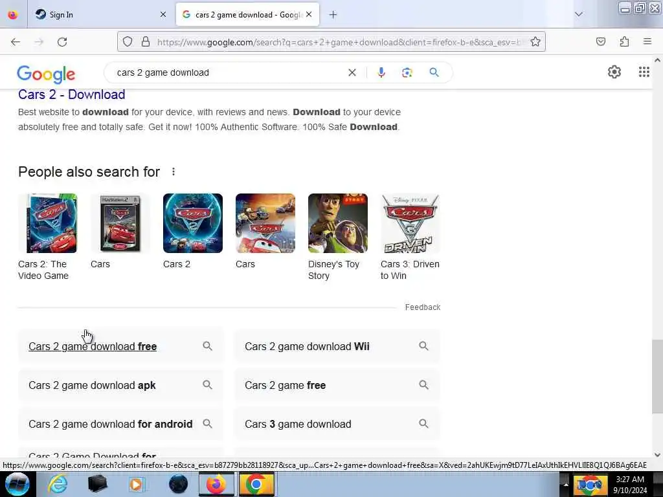Select the cars 2 game download tab
Image resolution: width=663 pixels, height=497 pixels.
coord(247,15)
